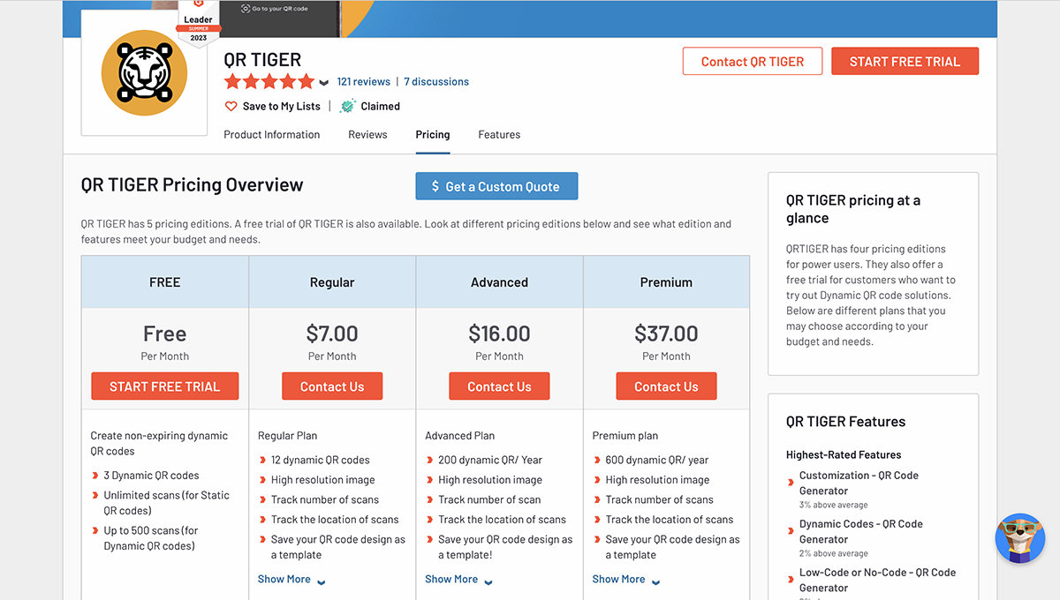This screenshot has width=1060, height=600.
Task: Expand the star rating dropdown chevron
Action: [324, 83]
